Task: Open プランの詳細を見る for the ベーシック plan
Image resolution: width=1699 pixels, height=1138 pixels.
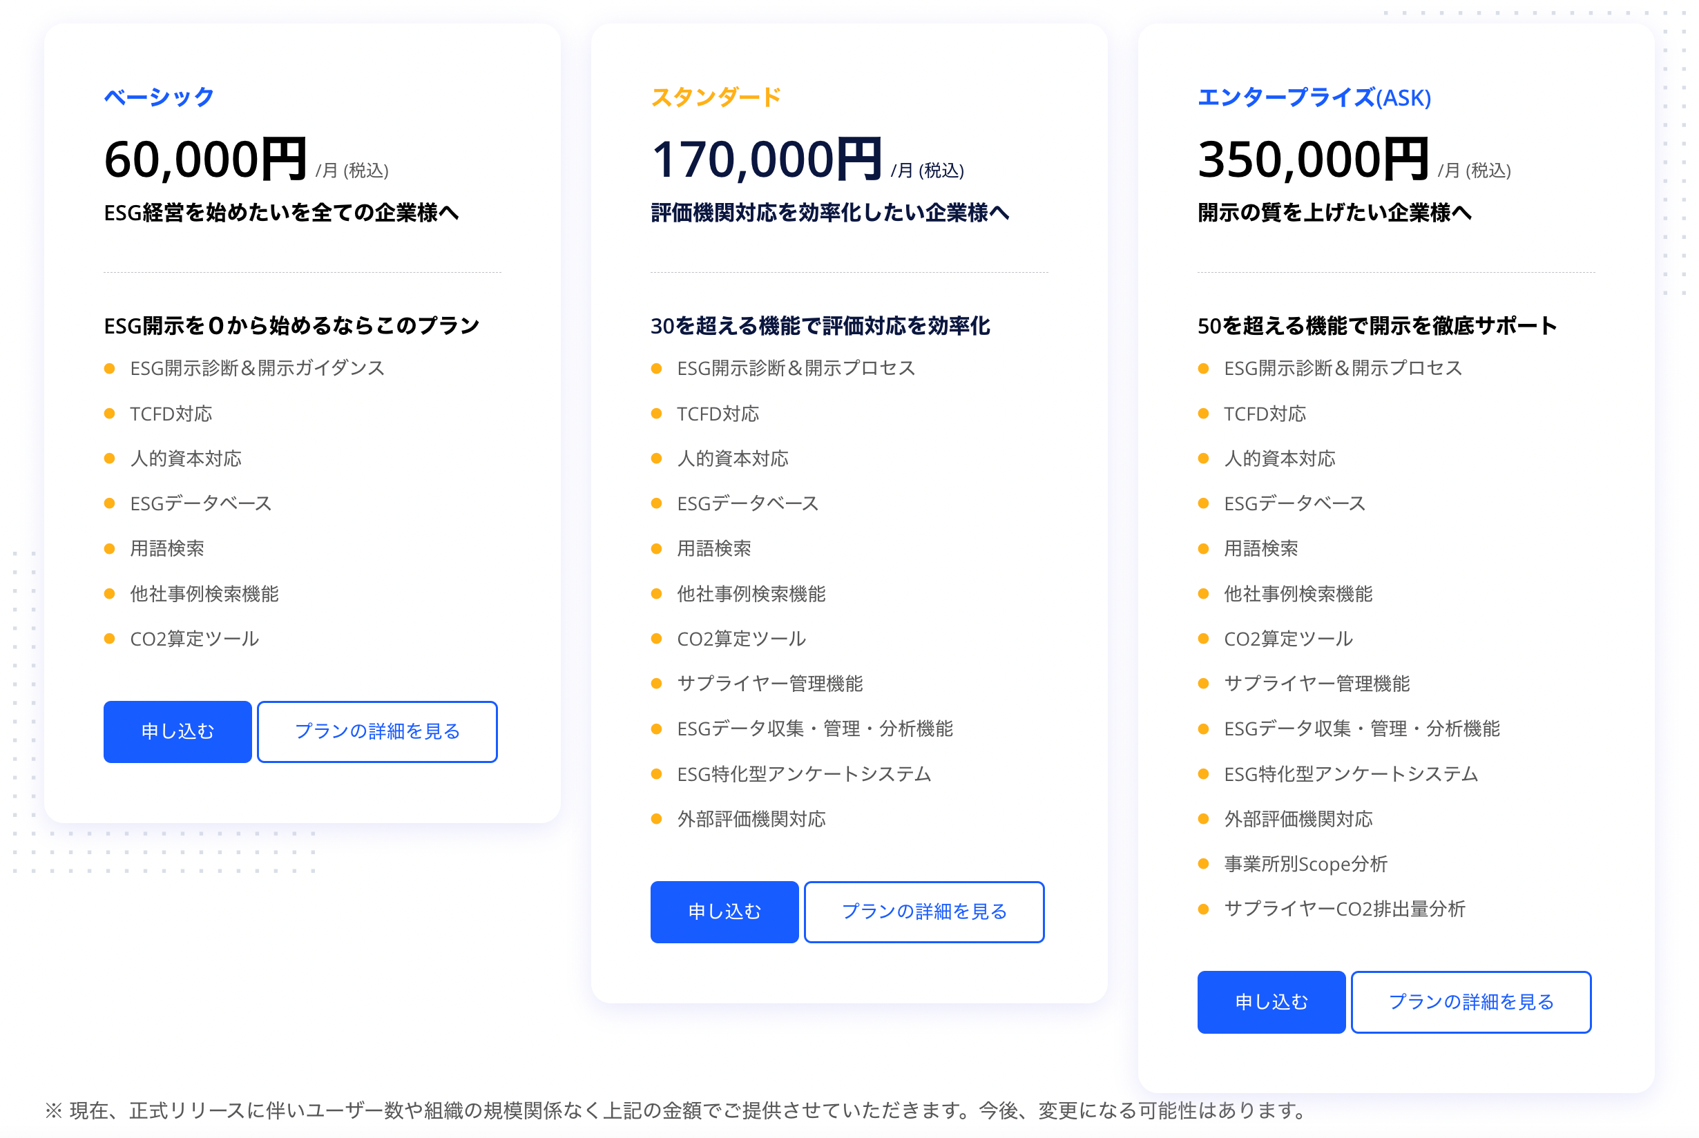Action: tap(376, 731)
